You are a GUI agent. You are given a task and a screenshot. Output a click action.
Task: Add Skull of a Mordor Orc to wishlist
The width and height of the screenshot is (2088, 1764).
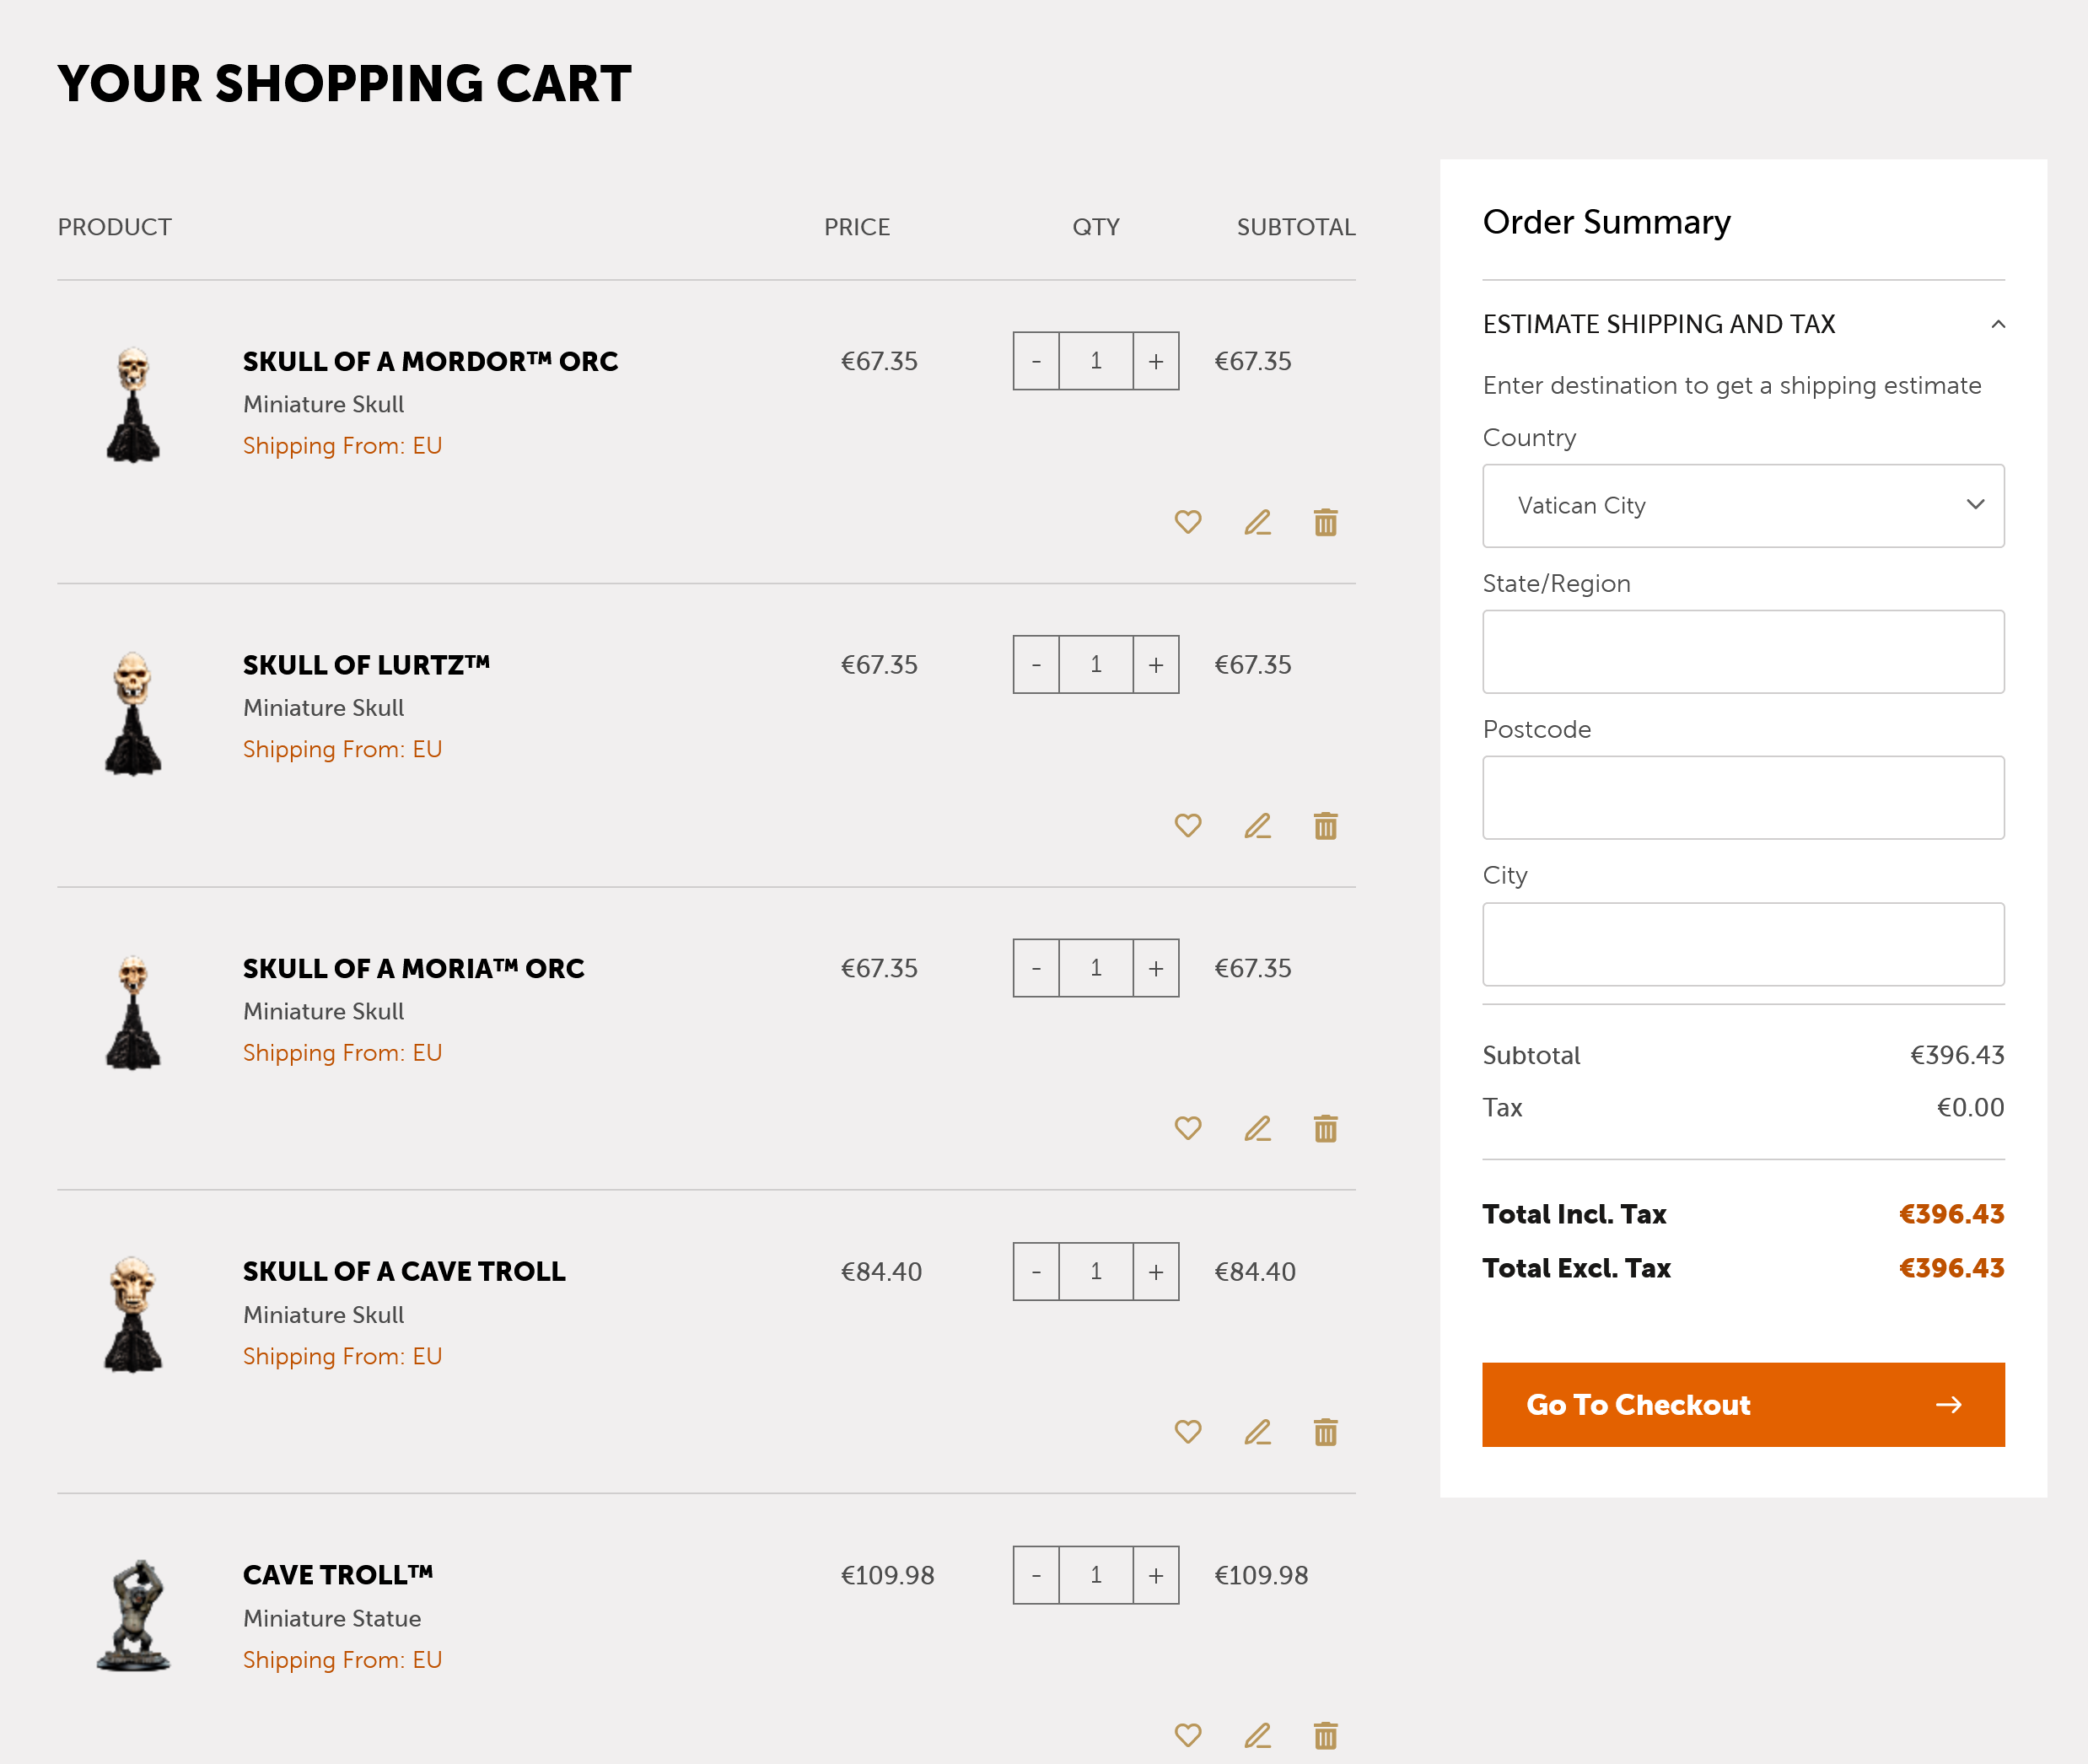tap(1187, 522)
